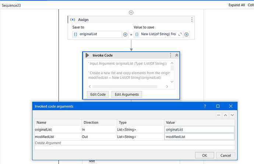Click the modifiedList Value input field
This screenshot has height=164, width=254.
click(200, 137)
